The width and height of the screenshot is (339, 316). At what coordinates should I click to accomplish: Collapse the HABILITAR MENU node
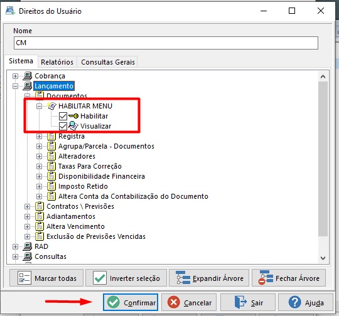[x=39, y=106]
